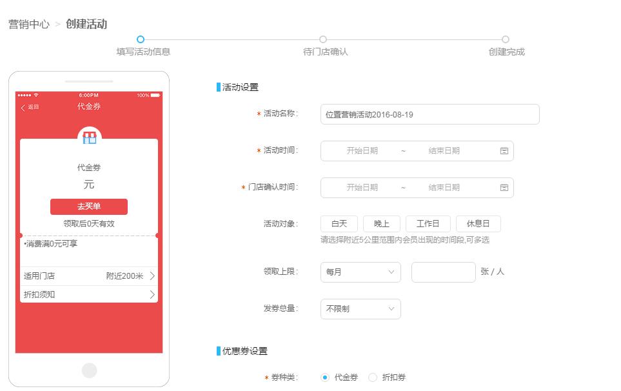The width and height of the screenshot is (621, 391).
Task: Click the hint text about 5公里范围内会员
Action: coord(405,239)
